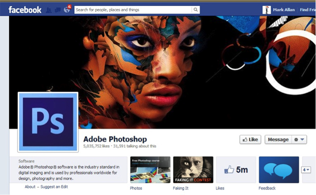Expand the dropdown arrow next to gear
316x195 pixels.
[302, 139]
